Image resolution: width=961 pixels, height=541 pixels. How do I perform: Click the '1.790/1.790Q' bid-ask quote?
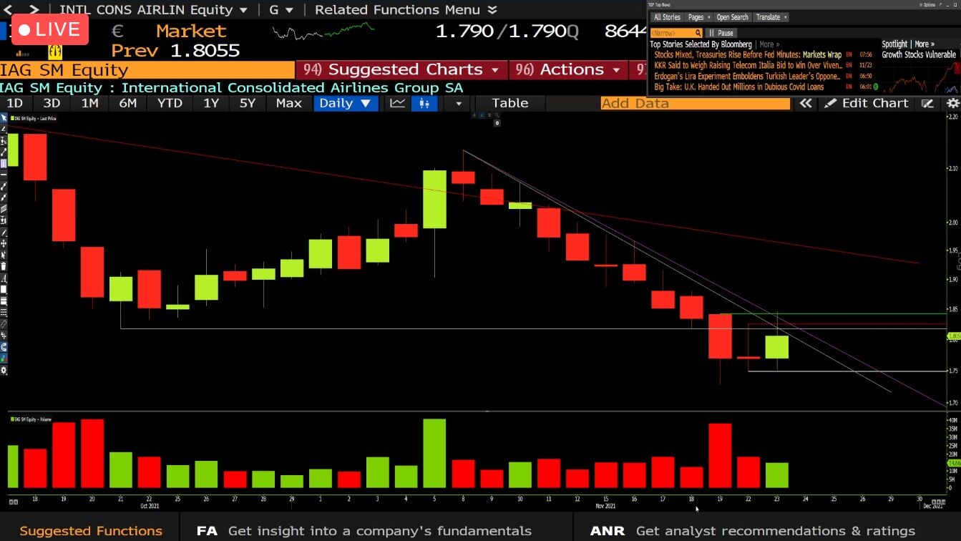click(x=507, y=31)
